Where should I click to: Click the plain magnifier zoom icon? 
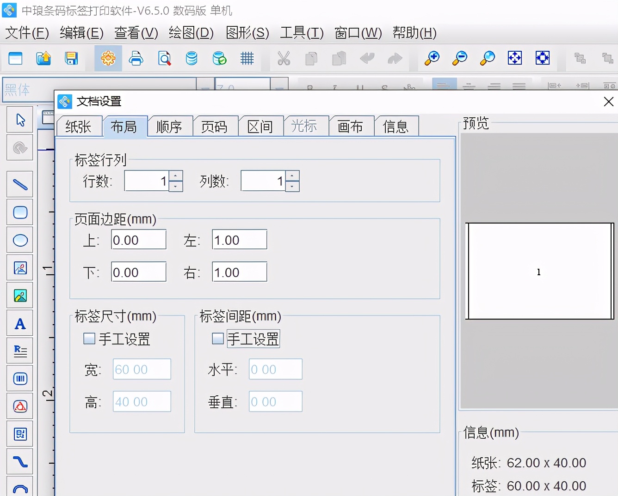click(x=487, y=58)
